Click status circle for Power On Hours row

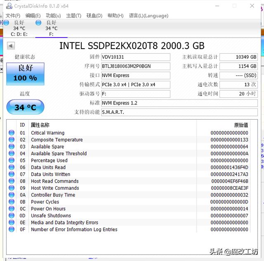coord(12,209)
